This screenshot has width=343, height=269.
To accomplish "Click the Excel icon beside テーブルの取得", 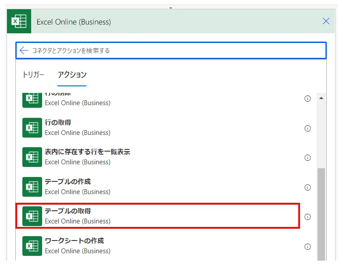I will click(32, 216).
